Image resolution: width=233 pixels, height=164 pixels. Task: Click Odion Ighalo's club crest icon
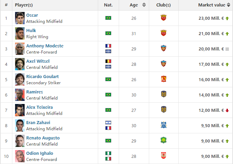[x=164, y=156]
